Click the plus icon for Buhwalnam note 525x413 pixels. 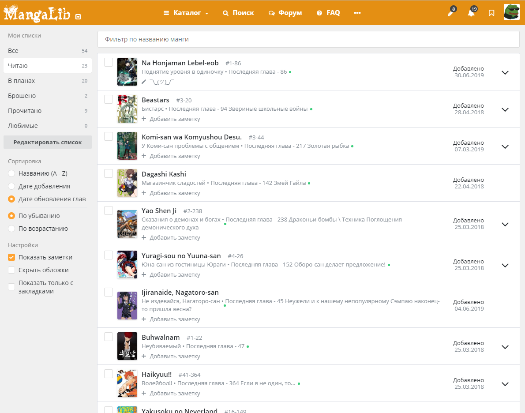coord(144,356)
